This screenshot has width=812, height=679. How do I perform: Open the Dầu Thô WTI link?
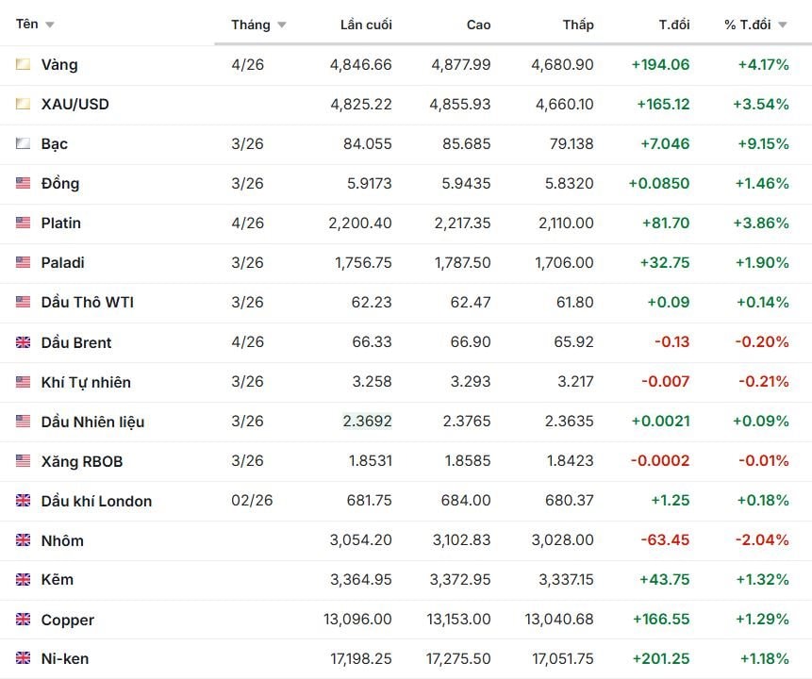click(88, 303)
